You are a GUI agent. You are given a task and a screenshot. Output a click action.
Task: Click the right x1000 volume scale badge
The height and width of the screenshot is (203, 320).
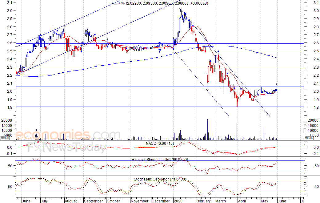pos(310,139)
